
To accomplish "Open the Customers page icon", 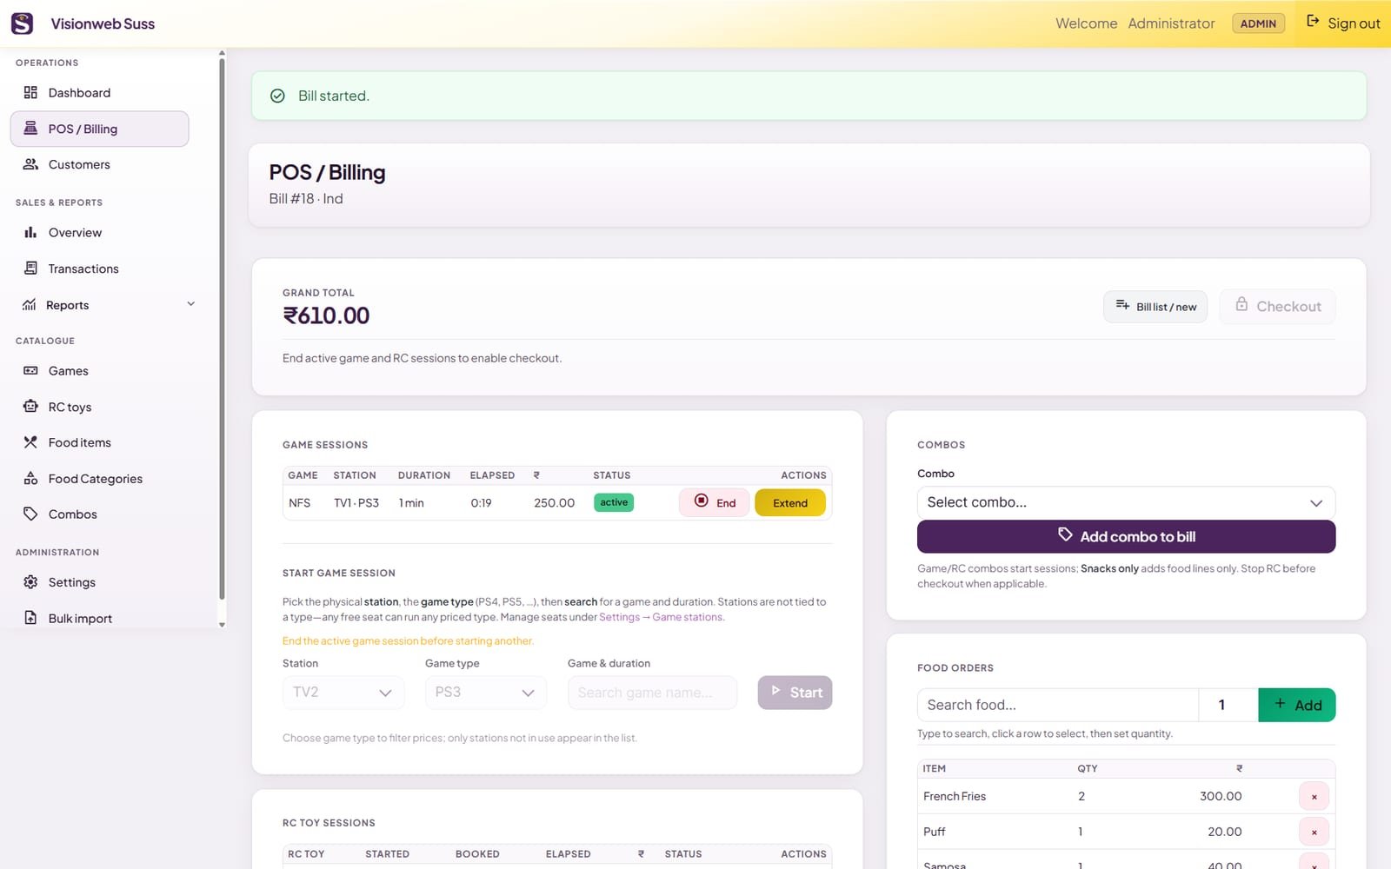I will 30,164.
